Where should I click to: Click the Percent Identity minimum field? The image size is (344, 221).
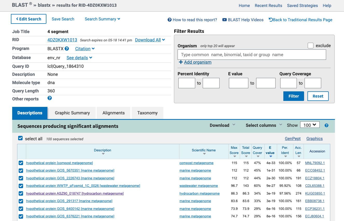(x=187, y=83)
